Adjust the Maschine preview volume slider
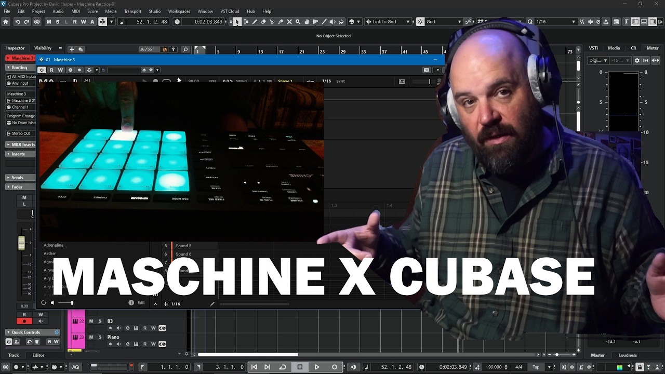Screen dimensions: 665x374 [66, 303]
